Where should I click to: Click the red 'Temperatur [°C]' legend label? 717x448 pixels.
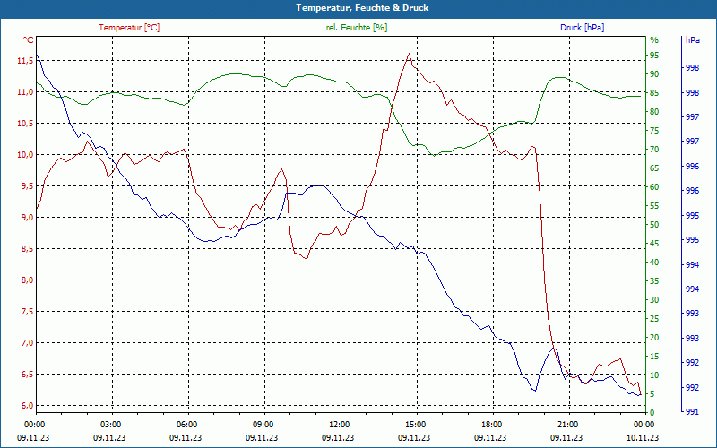129,28
